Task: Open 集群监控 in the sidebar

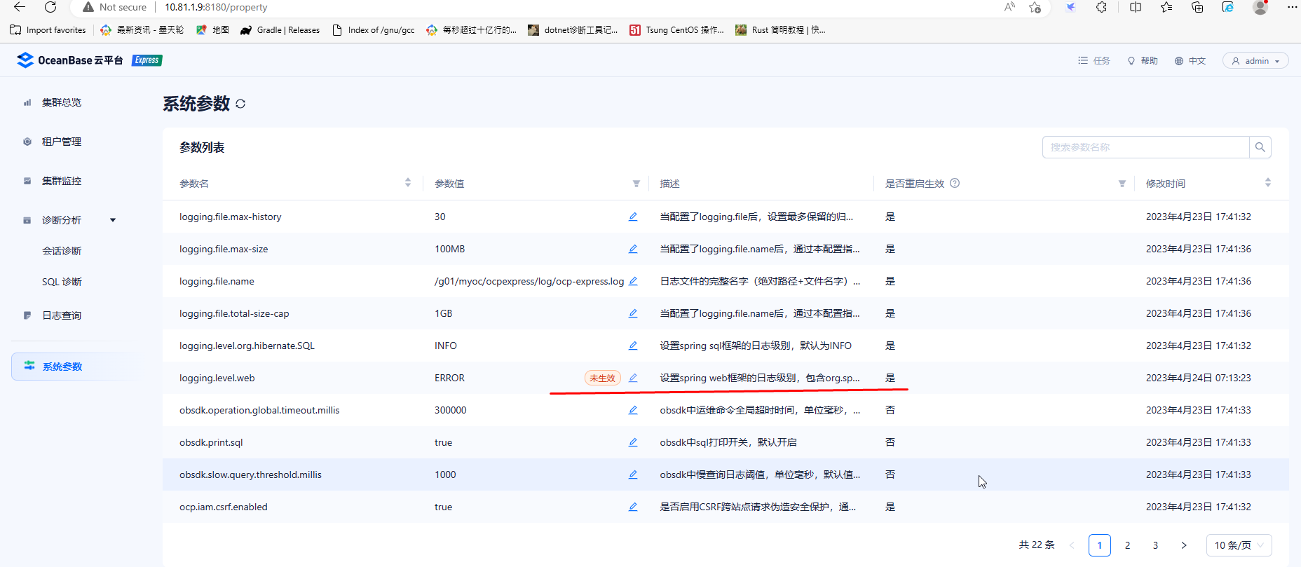Action: point(62,181)
